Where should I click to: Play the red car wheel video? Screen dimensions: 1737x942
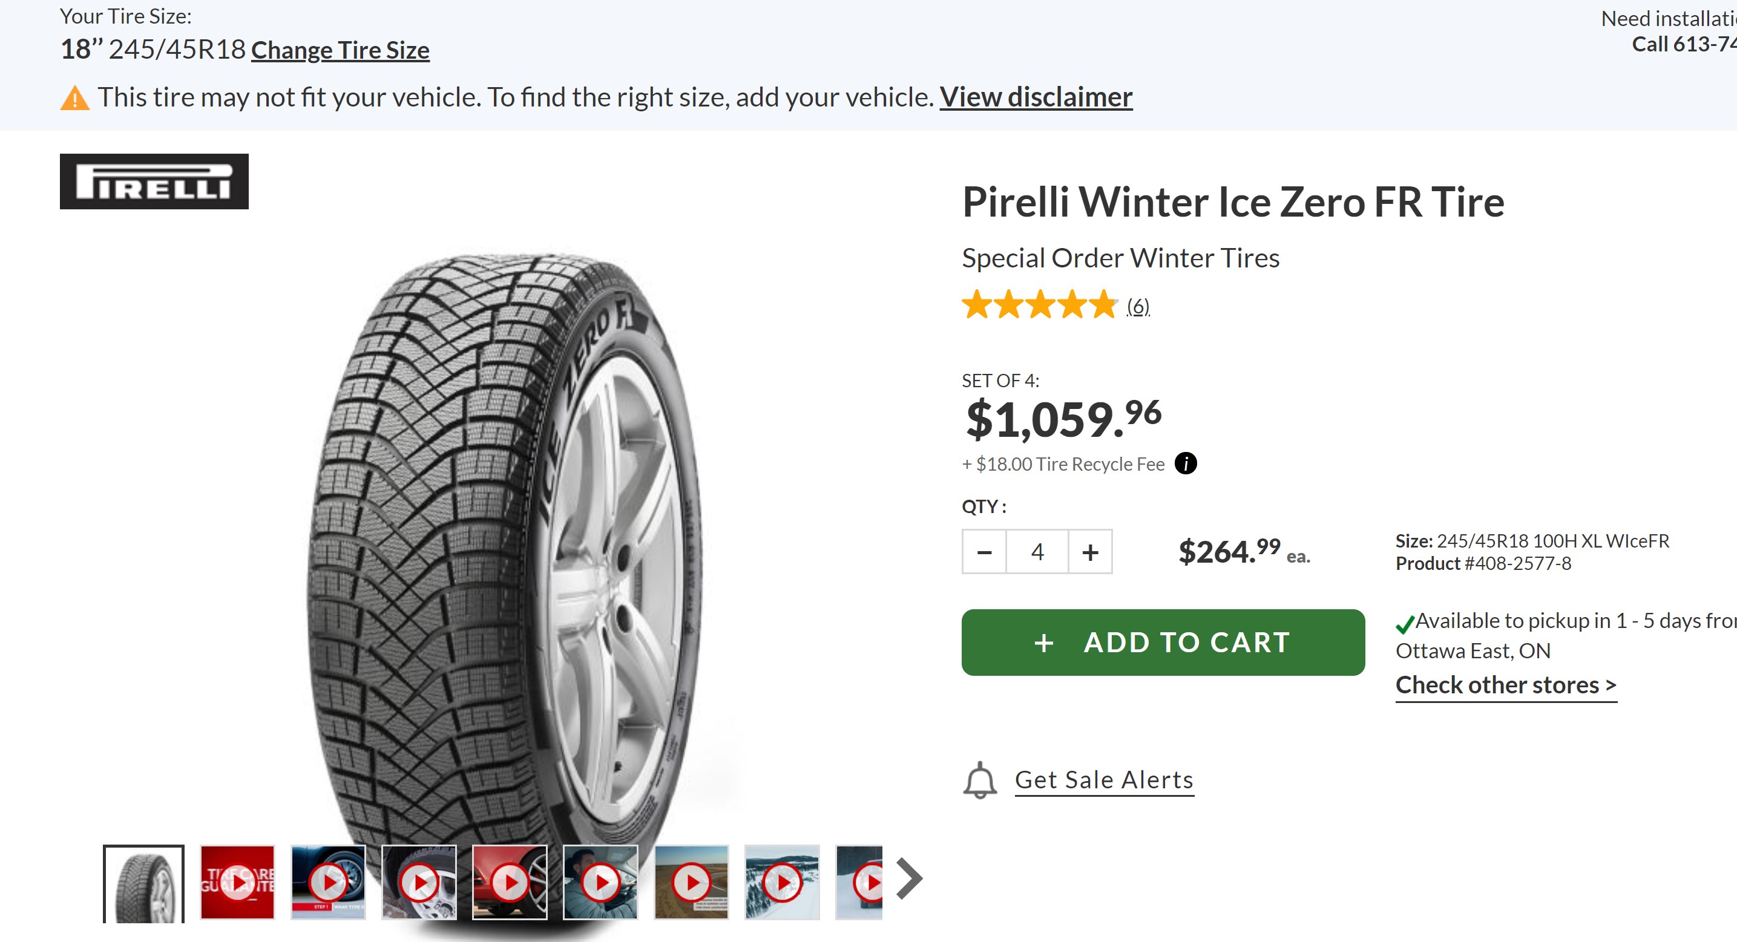(510, 881)
